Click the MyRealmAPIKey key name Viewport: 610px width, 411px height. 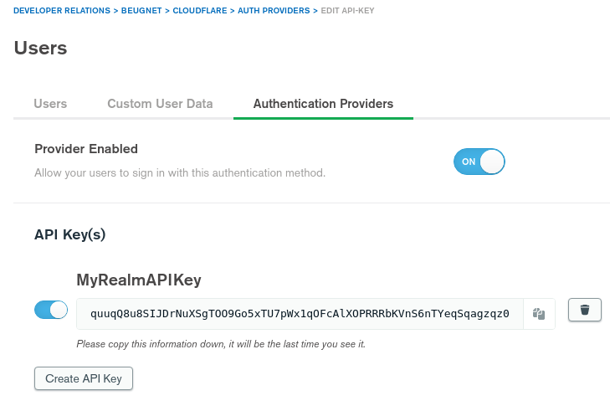pos(139,280)
